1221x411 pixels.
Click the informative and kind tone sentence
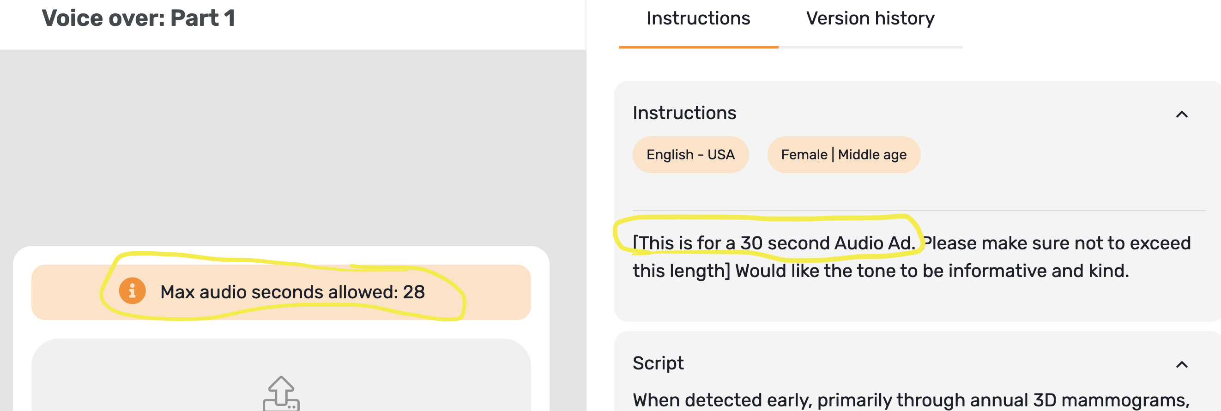click(x=932, y=271)
